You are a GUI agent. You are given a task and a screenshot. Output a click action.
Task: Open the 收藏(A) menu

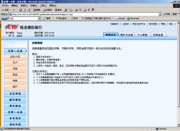(x=34, y=6)
